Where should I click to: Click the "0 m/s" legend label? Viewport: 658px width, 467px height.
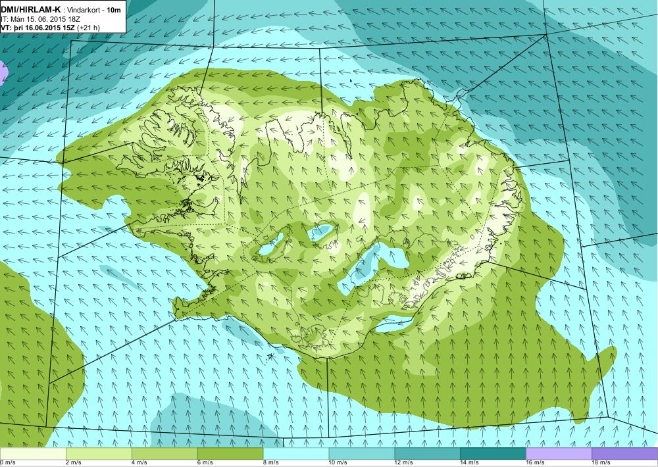tap(7, 463)
